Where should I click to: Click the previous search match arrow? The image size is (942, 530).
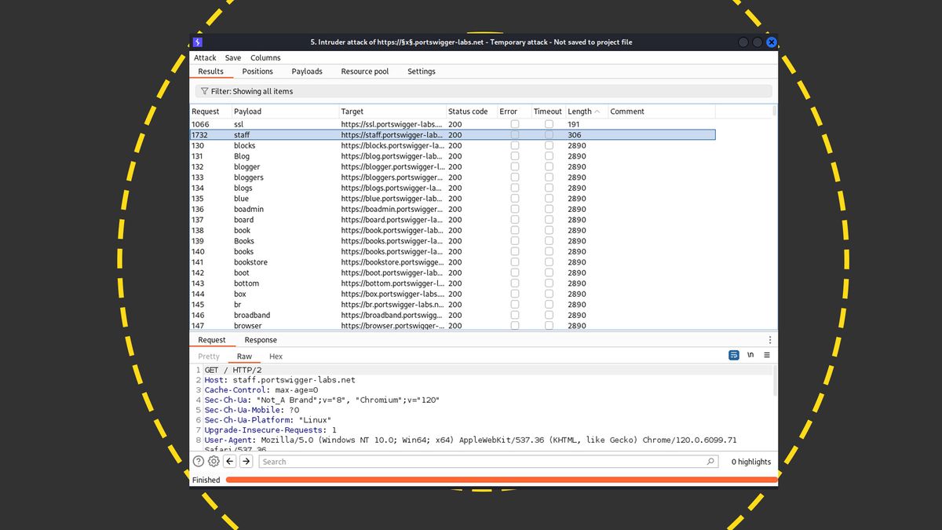pyautogui.click(x=229, y=461)
